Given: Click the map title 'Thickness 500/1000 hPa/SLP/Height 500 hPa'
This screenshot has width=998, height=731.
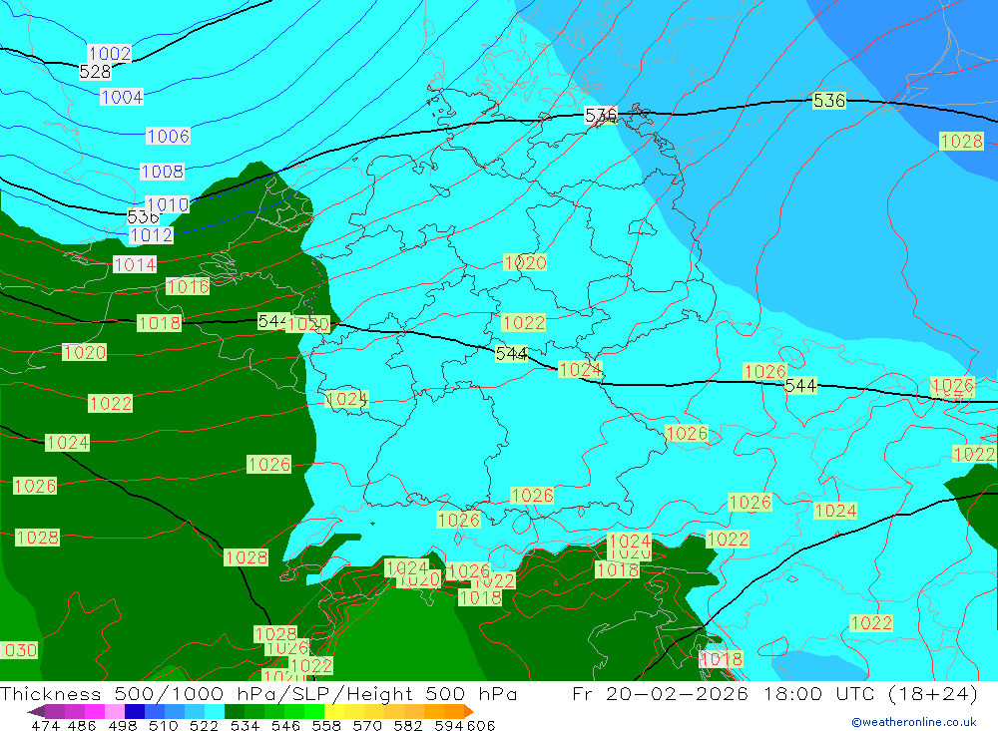Looking at the screenshot, I should click(x=258, y=693).
